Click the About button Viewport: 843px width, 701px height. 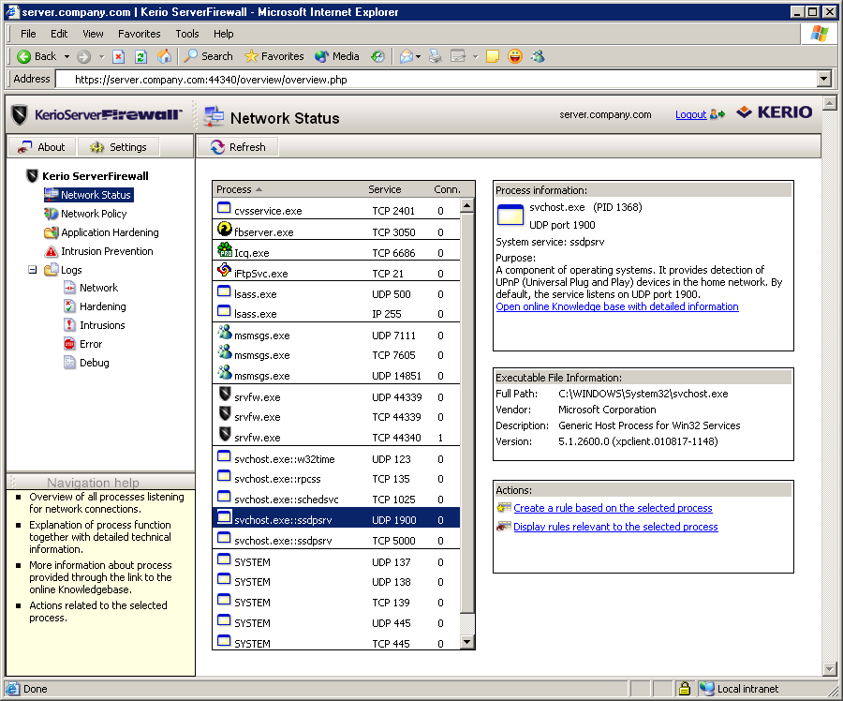coord(42,147)
